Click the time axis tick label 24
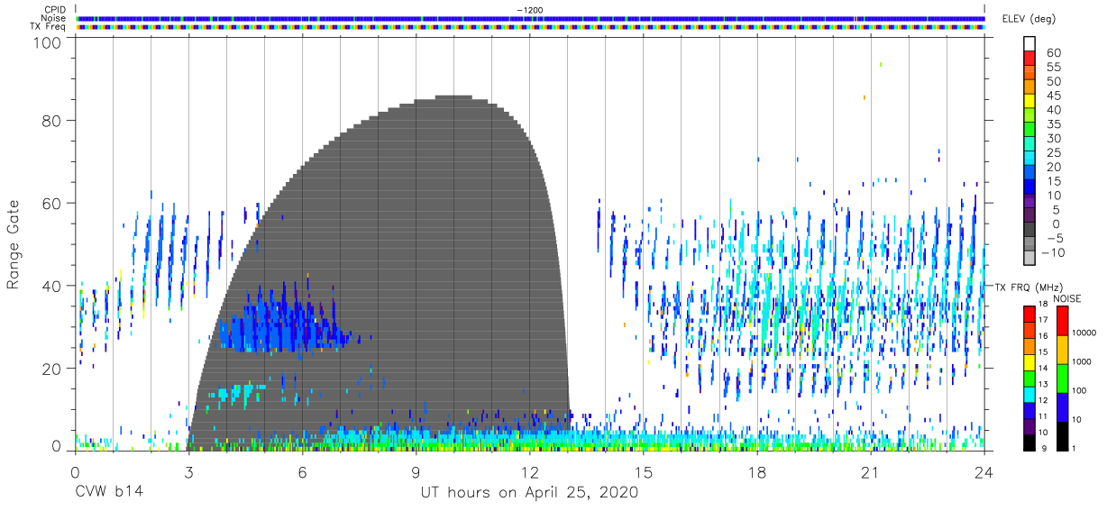 coord(984,471)
